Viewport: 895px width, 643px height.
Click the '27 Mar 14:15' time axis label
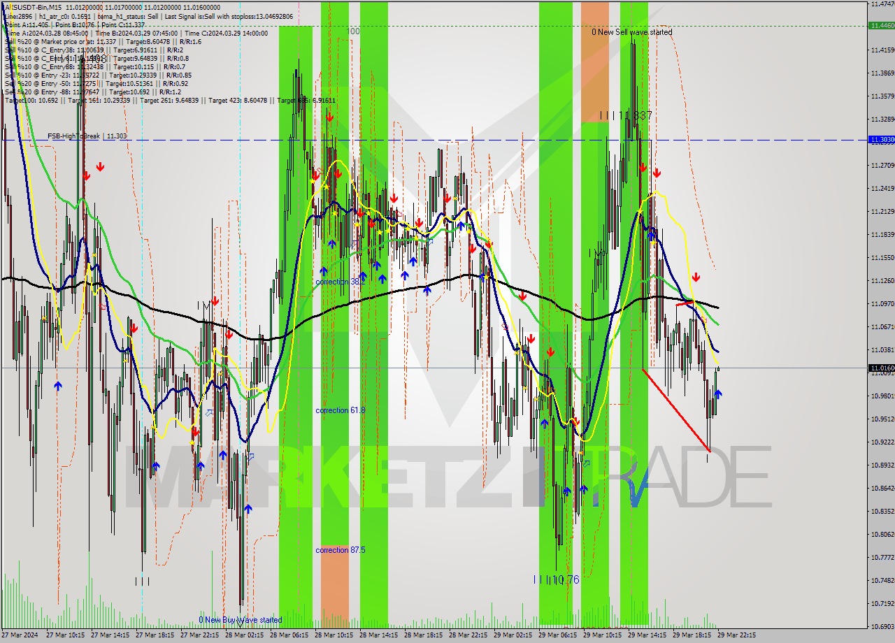pos(110,635)
